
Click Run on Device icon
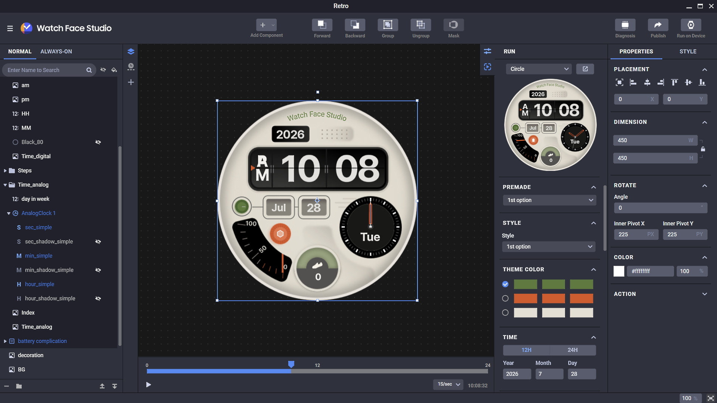pos(690,25)
